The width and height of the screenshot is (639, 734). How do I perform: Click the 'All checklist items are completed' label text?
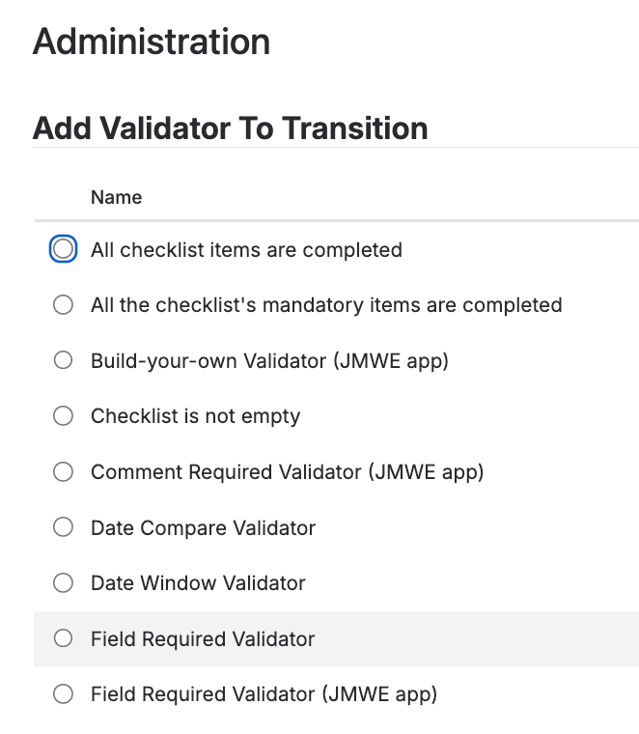click(246, 250)
